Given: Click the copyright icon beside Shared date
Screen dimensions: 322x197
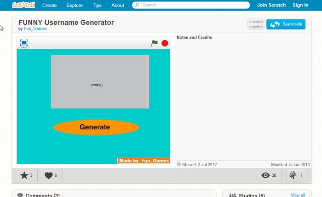Looking at the screenshot, I should (178, 164).
